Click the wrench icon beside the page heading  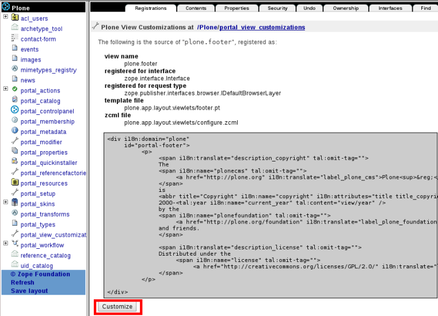click(95, 27)
